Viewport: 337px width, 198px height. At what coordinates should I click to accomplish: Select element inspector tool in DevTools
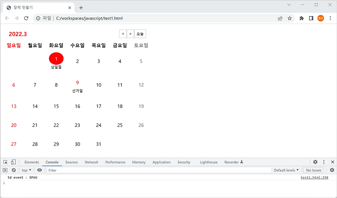coord(5,162)
